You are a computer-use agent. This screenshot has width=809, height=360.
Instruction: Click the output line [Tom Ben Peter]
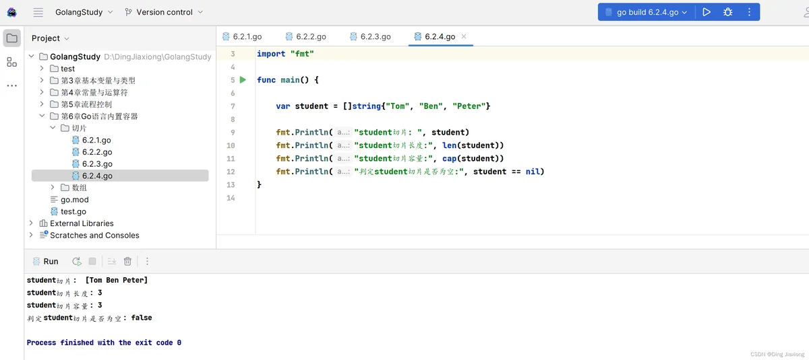coord(87,280)
